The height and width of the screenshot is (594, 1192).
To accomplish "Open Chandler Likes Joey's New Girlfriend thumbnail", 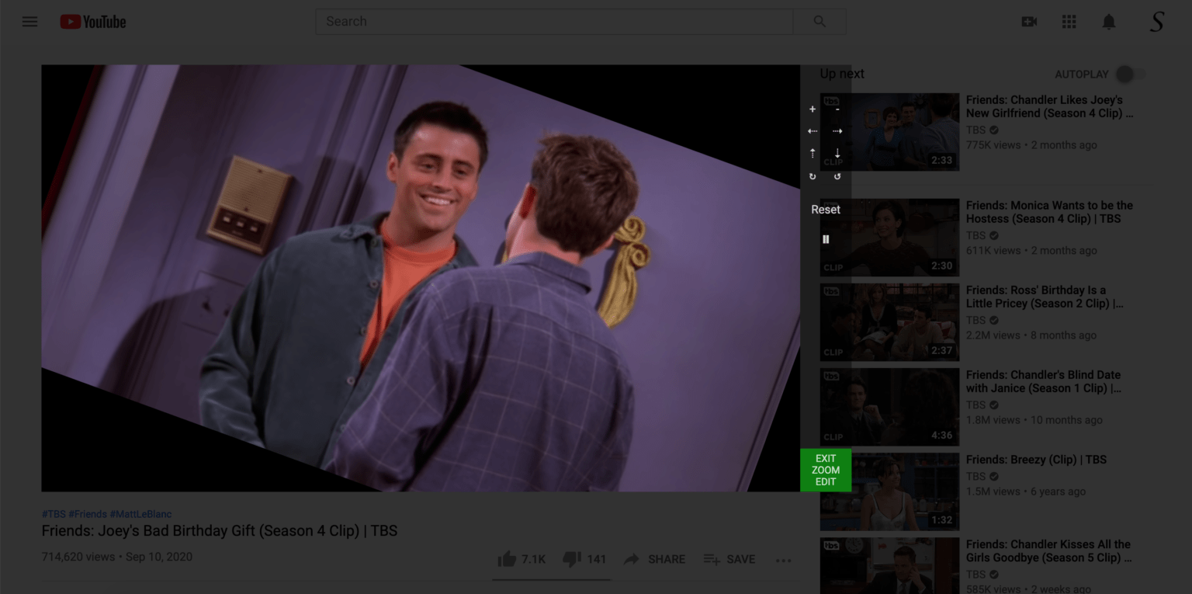I will click(x=889, y=132).
